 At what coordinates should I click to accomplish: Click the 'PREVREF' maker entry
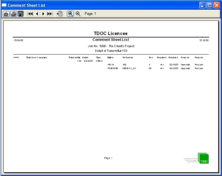[113, 68]
